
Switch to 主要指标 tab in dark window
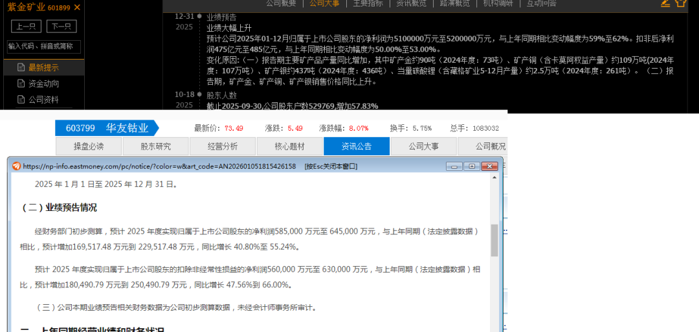[368, 4]
